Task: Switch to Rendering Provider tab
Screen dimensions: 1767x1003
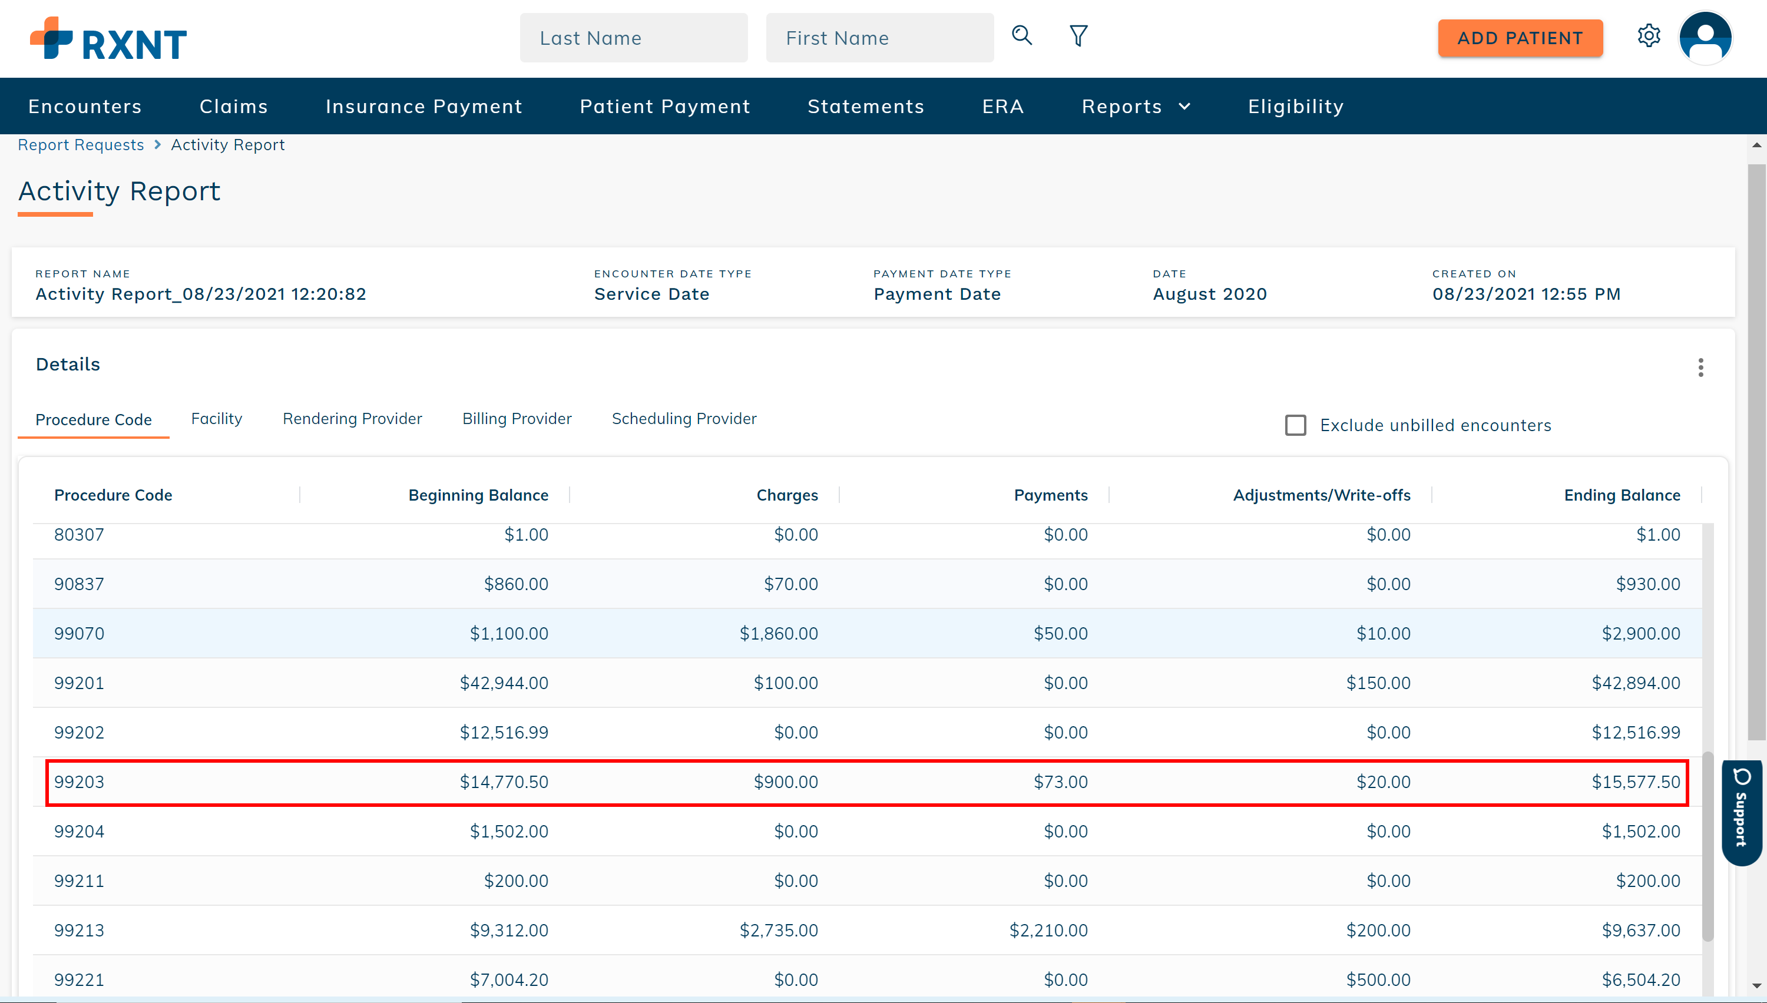Action: (x=352, y=419)
